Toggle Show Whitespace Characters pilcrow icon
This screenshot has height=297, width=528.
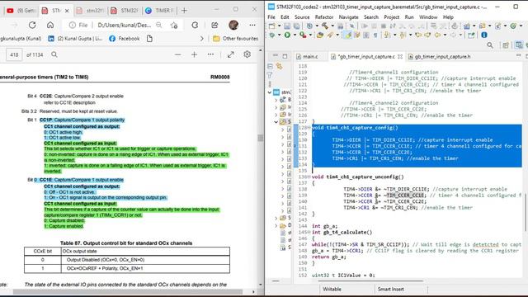click(375, 35)
